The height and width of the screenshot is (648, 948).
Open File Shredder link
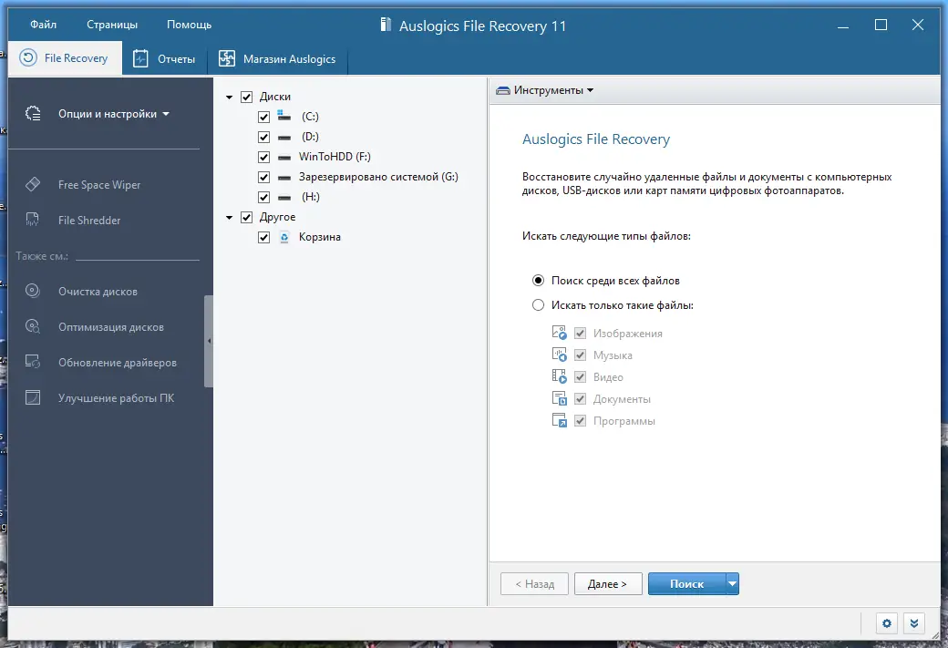[x=89, y=220]
